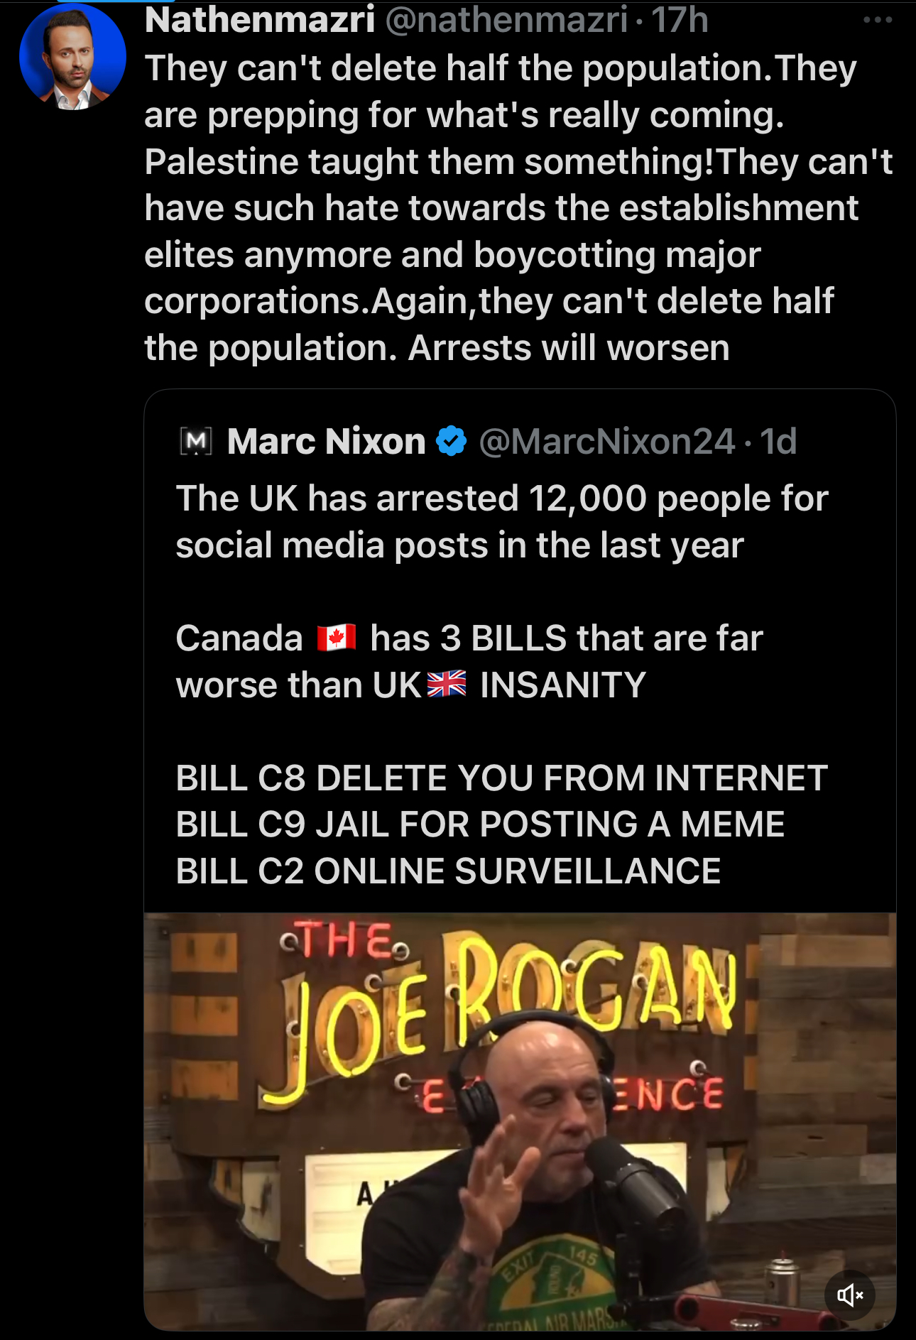
Task: Tap the line 'BILL C2 ONLINE SURVEILLANCE'
Action: 448,871
